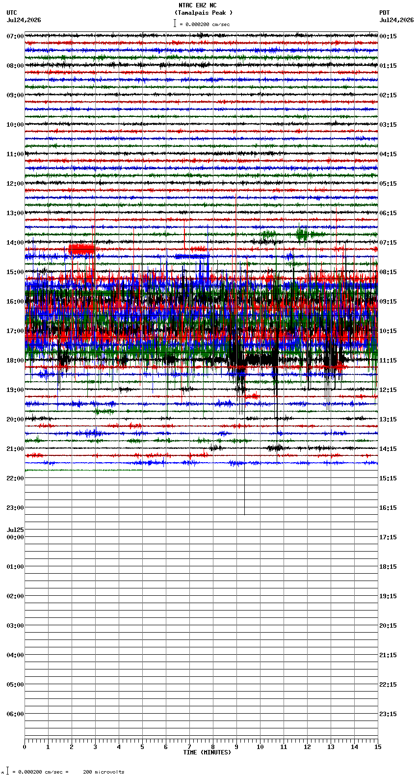417x778 pixels.
Task: Click the '08:00' UTC time label
Action: click(x=15, y=66)
